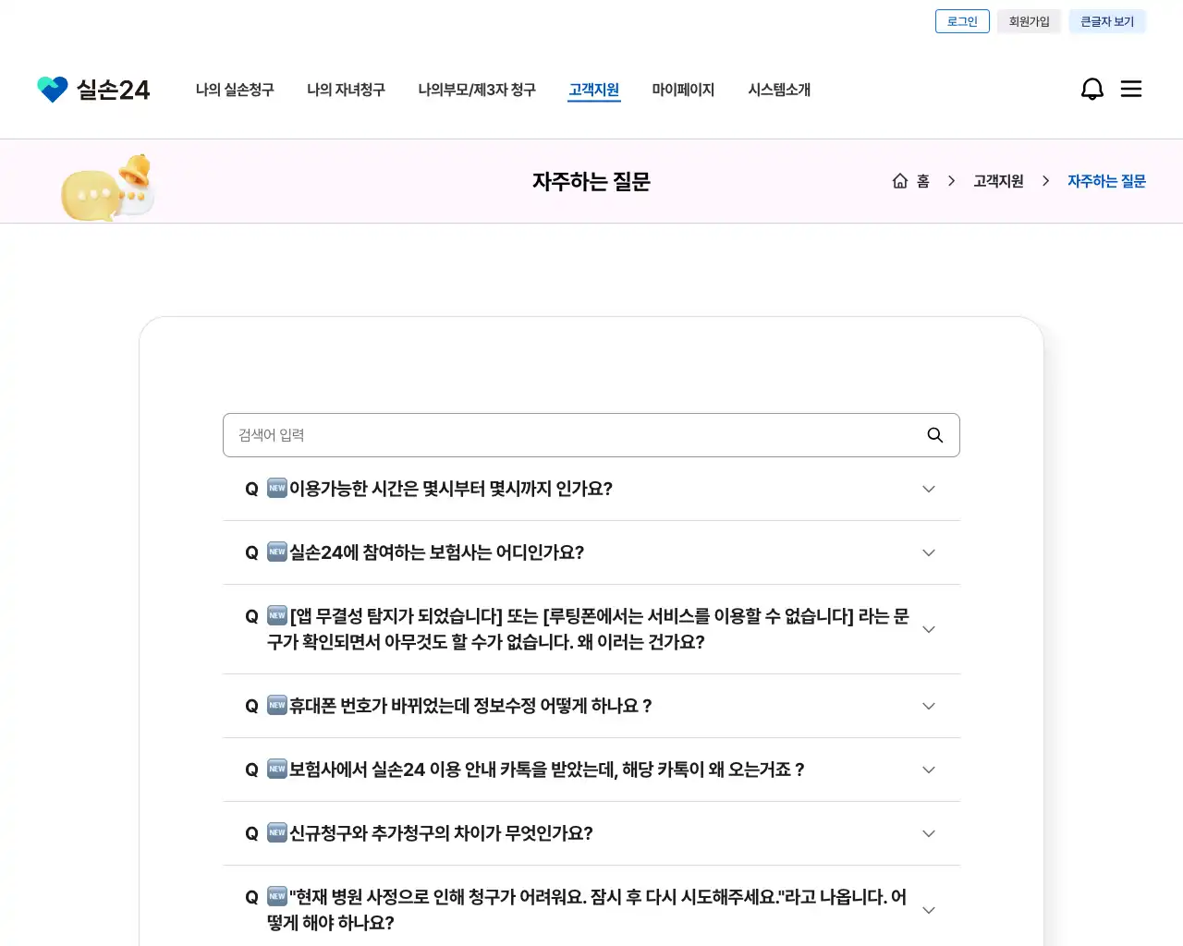This screenshot has width=1183, height=946.
Task: Click the NEW badge on 휴대폰 번호 question
Action: click(x=276, y=705)
